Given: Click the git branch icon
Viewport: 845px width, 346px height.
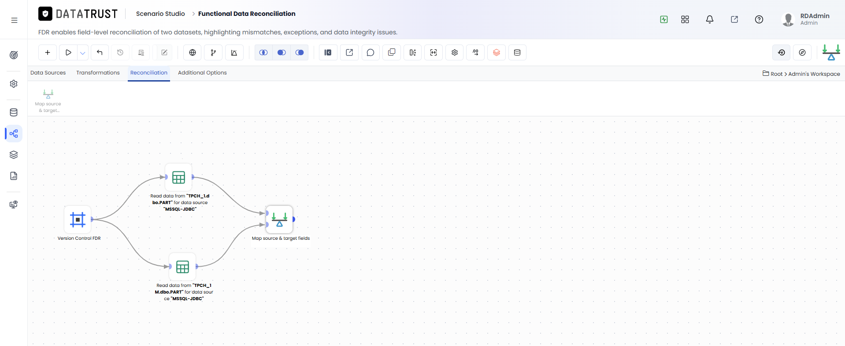Looking at the screenshot, I should 213,52.
